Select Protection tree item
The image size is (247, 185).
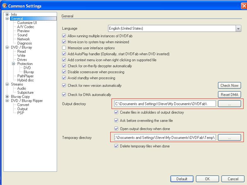[x=25, y=64]
